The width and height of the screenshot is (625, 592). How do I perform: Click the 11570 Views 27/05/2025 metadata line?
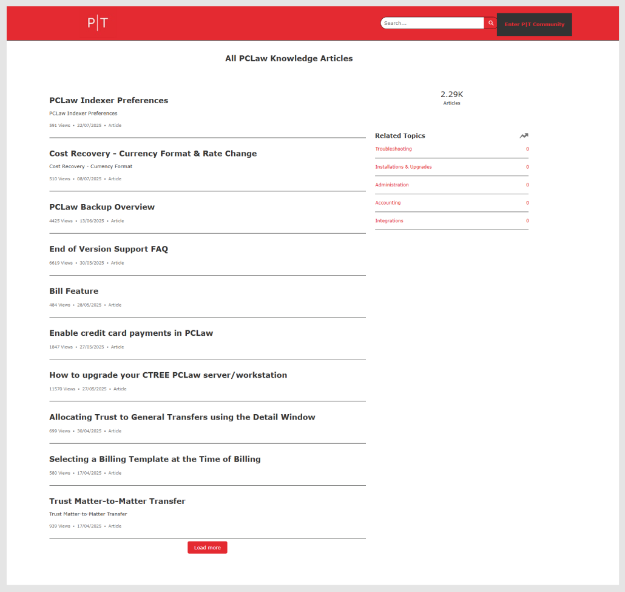pyautogui.click(x=88, y=389)
